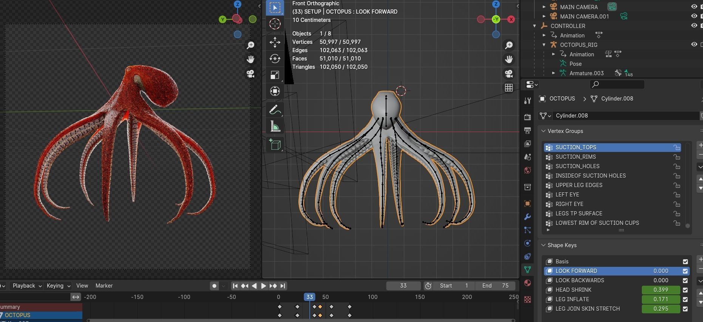Select the Measure tool
Viewport: 703px width, 322px height.
[275, 126]
